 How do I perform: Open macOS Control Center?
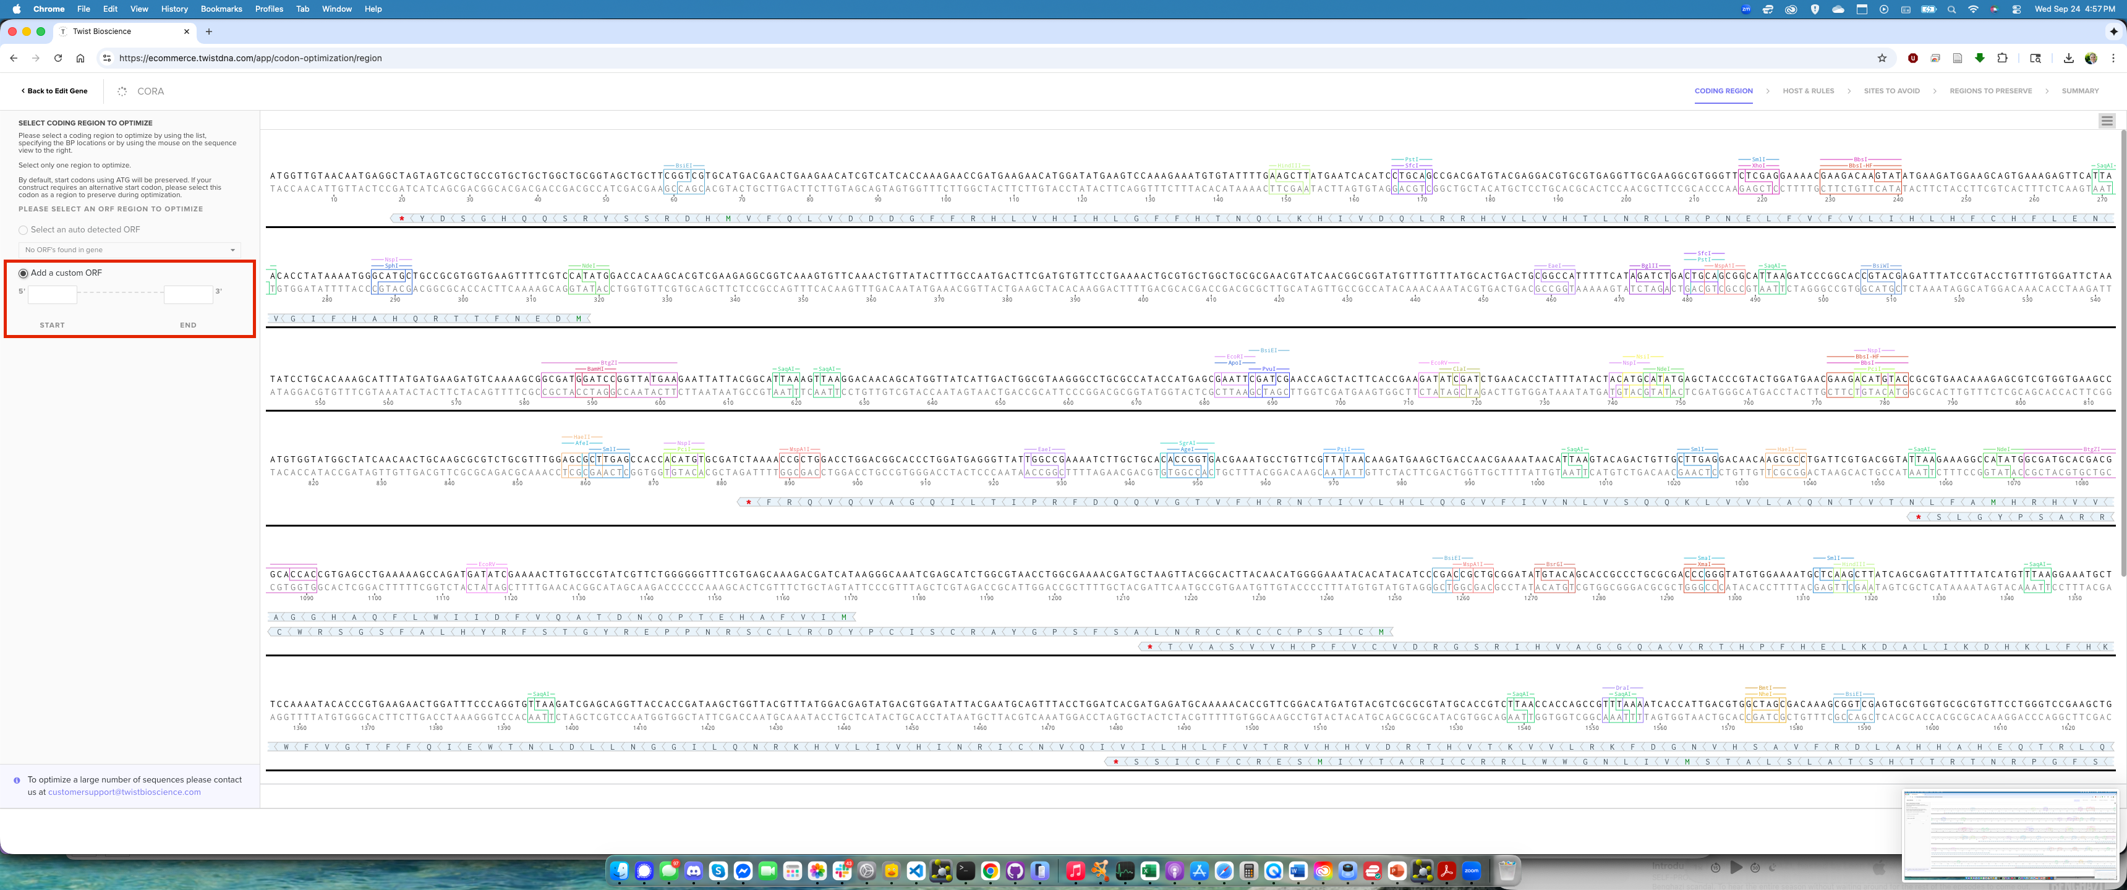click(x=2016, y=9)
